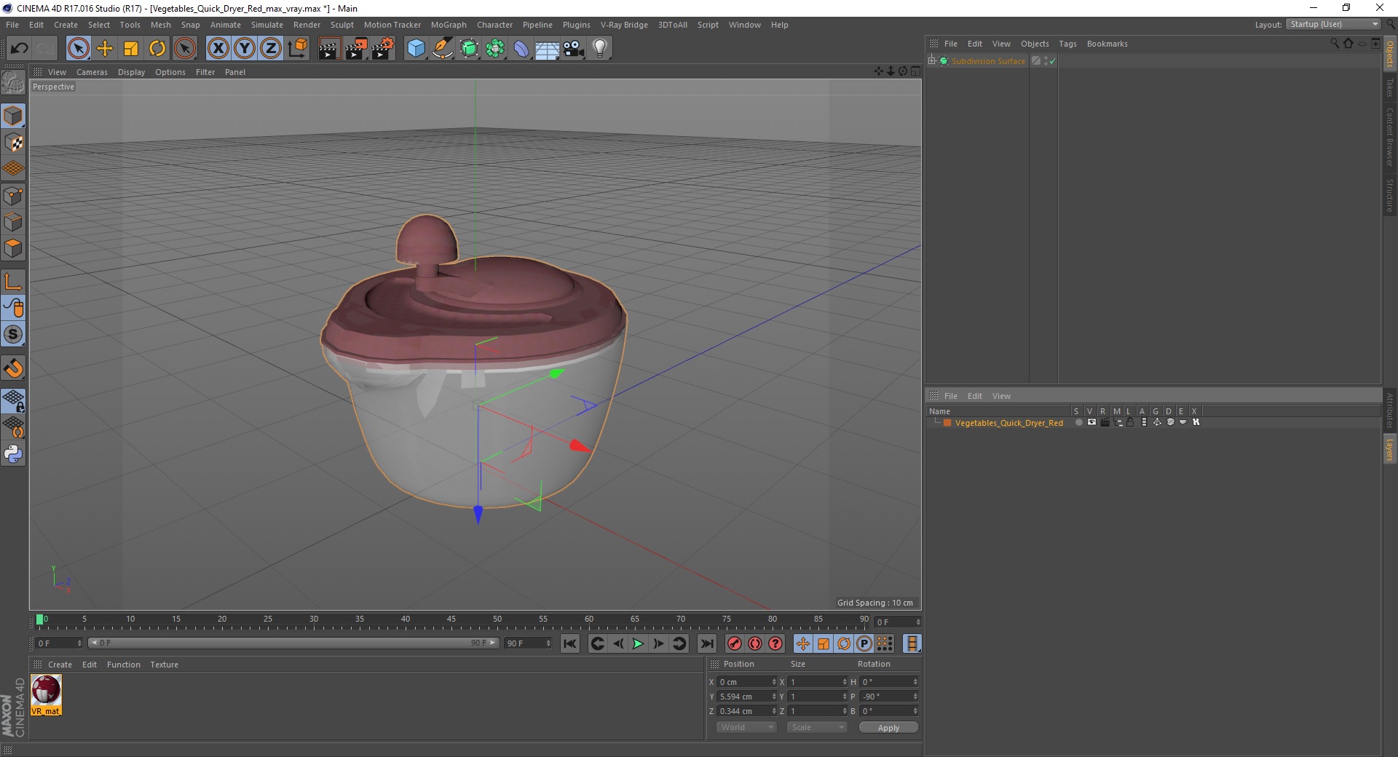This screenshot has height=757, width=1398.
Task: Click timeline marker at frame 45
Action: (451, 619)
